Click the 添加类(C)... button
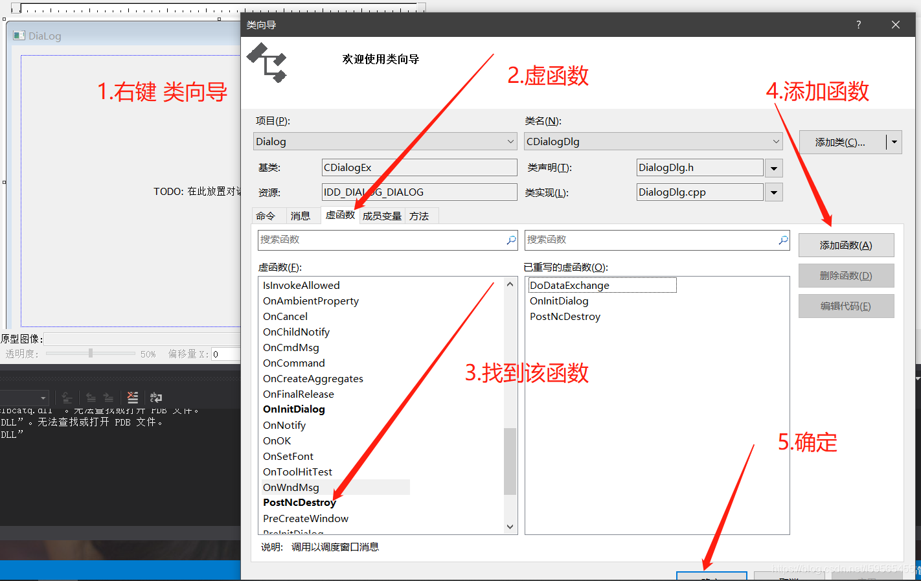This screenshot has height=581, width=921. [843, 142]
